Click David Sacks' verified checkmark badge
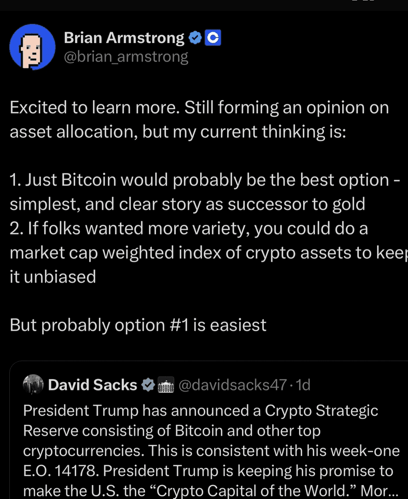 [x=148, y=385]
